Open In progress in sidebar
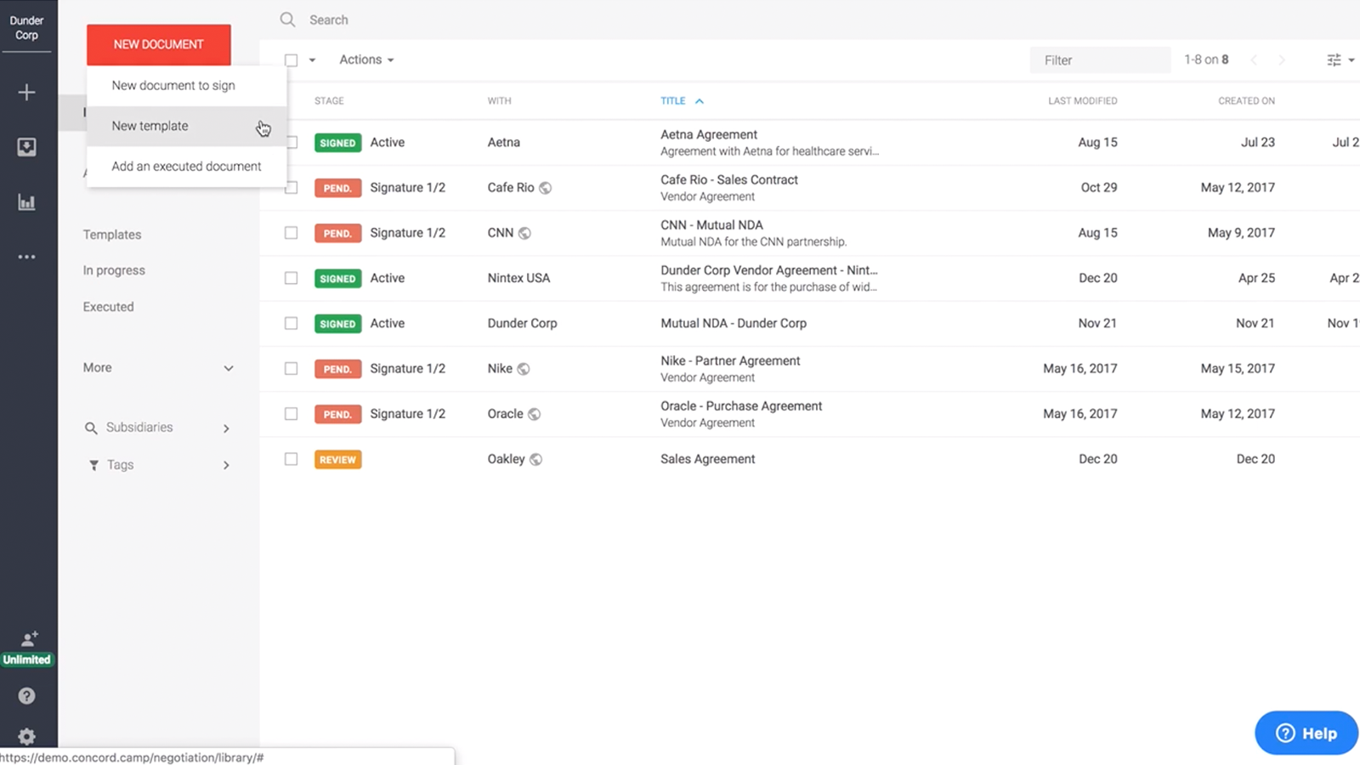Screen dimensions: 1360x765 [x=114, y=270]
